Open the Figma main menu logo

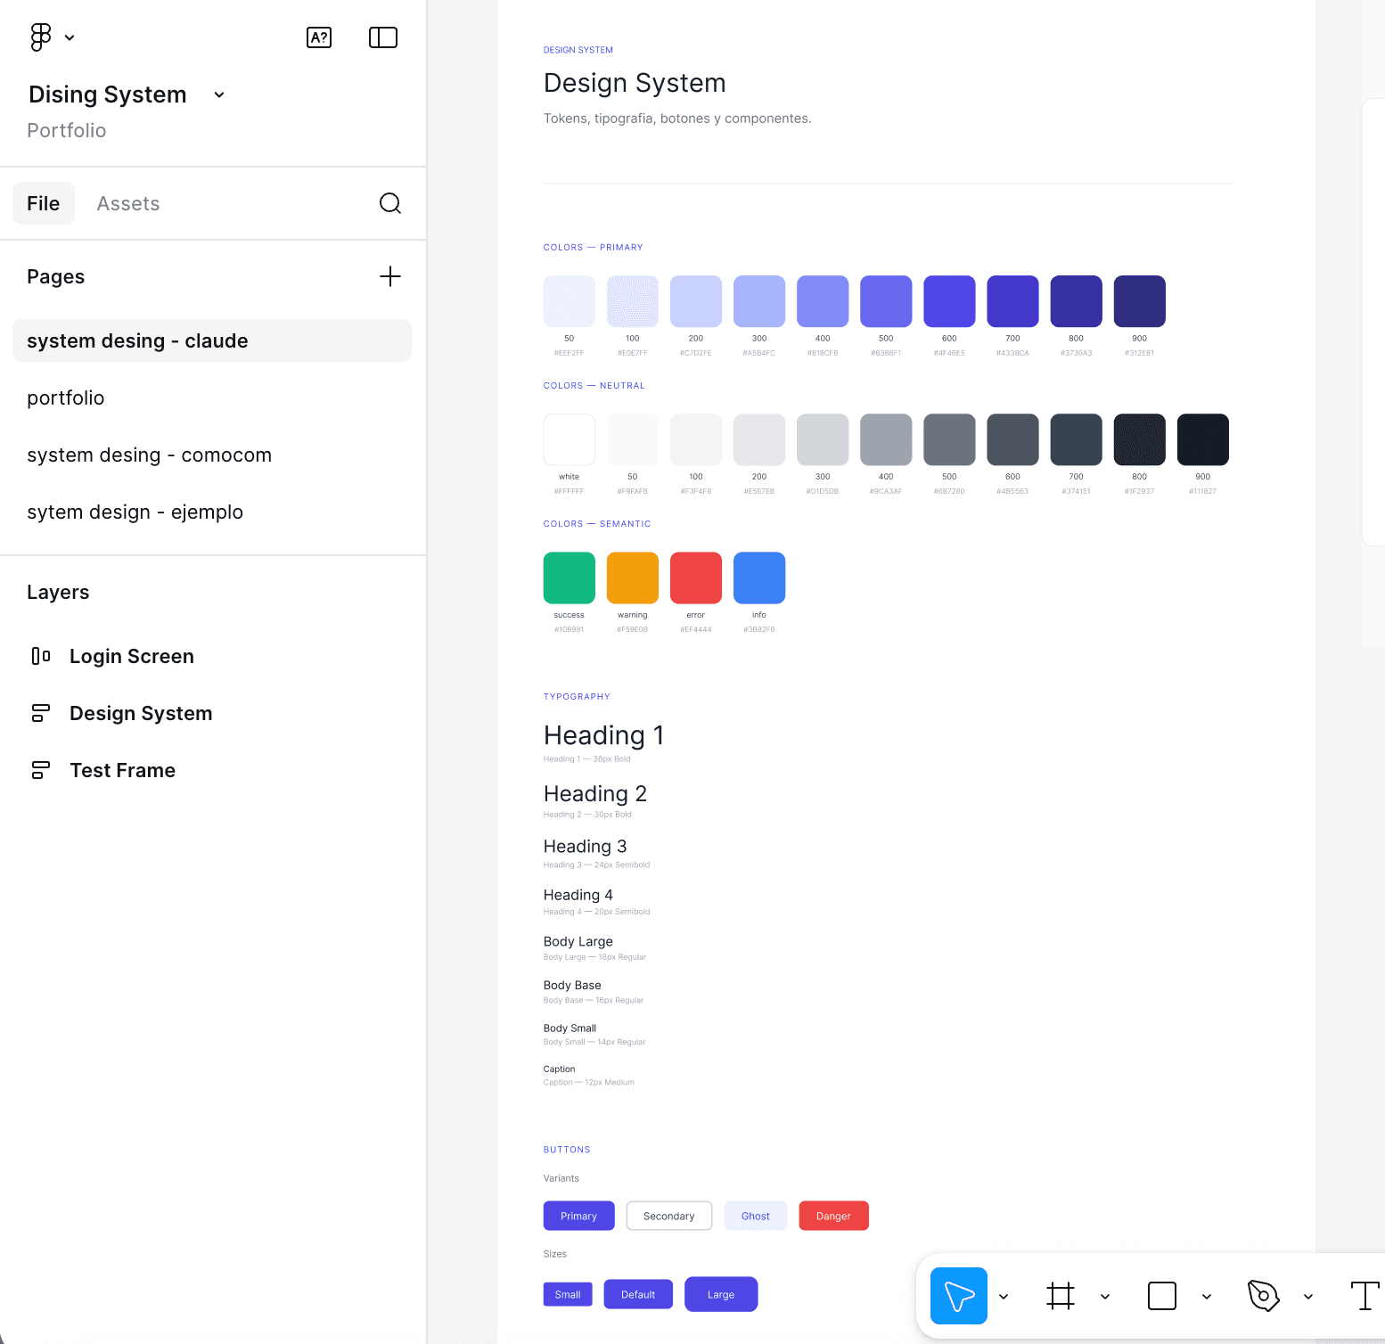coord(41,37)
